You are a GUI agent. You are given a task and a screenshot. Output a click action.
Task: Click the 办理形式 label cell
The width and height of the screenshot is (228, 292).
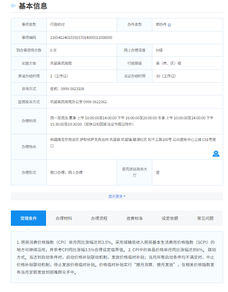(x=29, y=173)
